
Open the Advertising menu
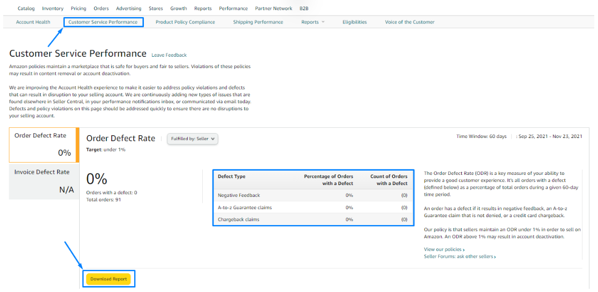tap(128, 9)
